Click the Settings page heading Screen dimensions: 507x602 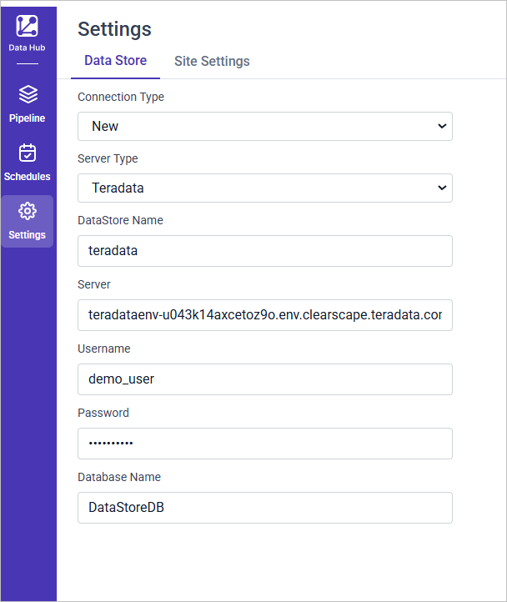(x=114, y=29)
